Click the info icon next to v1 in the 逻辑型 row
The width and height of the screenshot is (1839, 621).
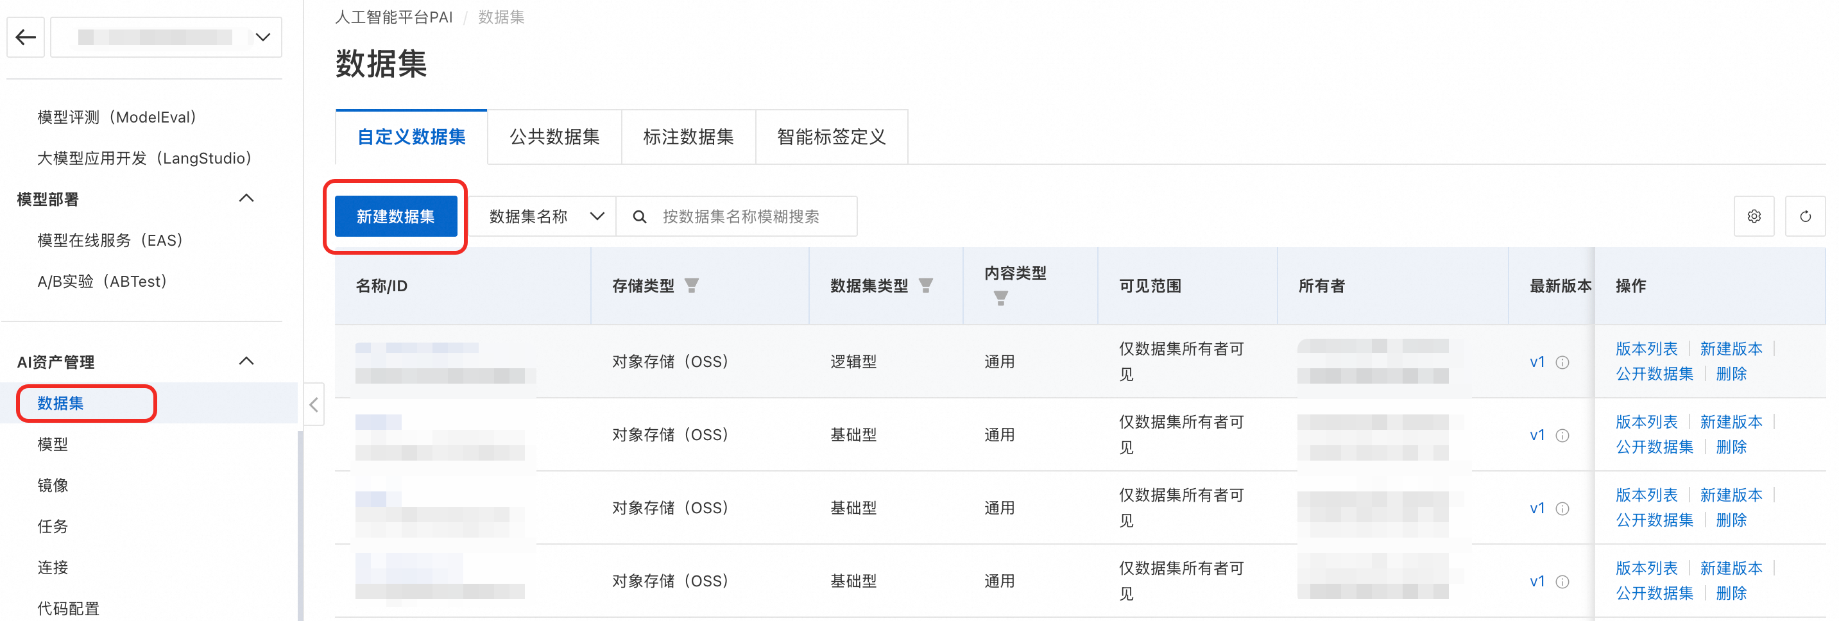(x=1562, y=362)
